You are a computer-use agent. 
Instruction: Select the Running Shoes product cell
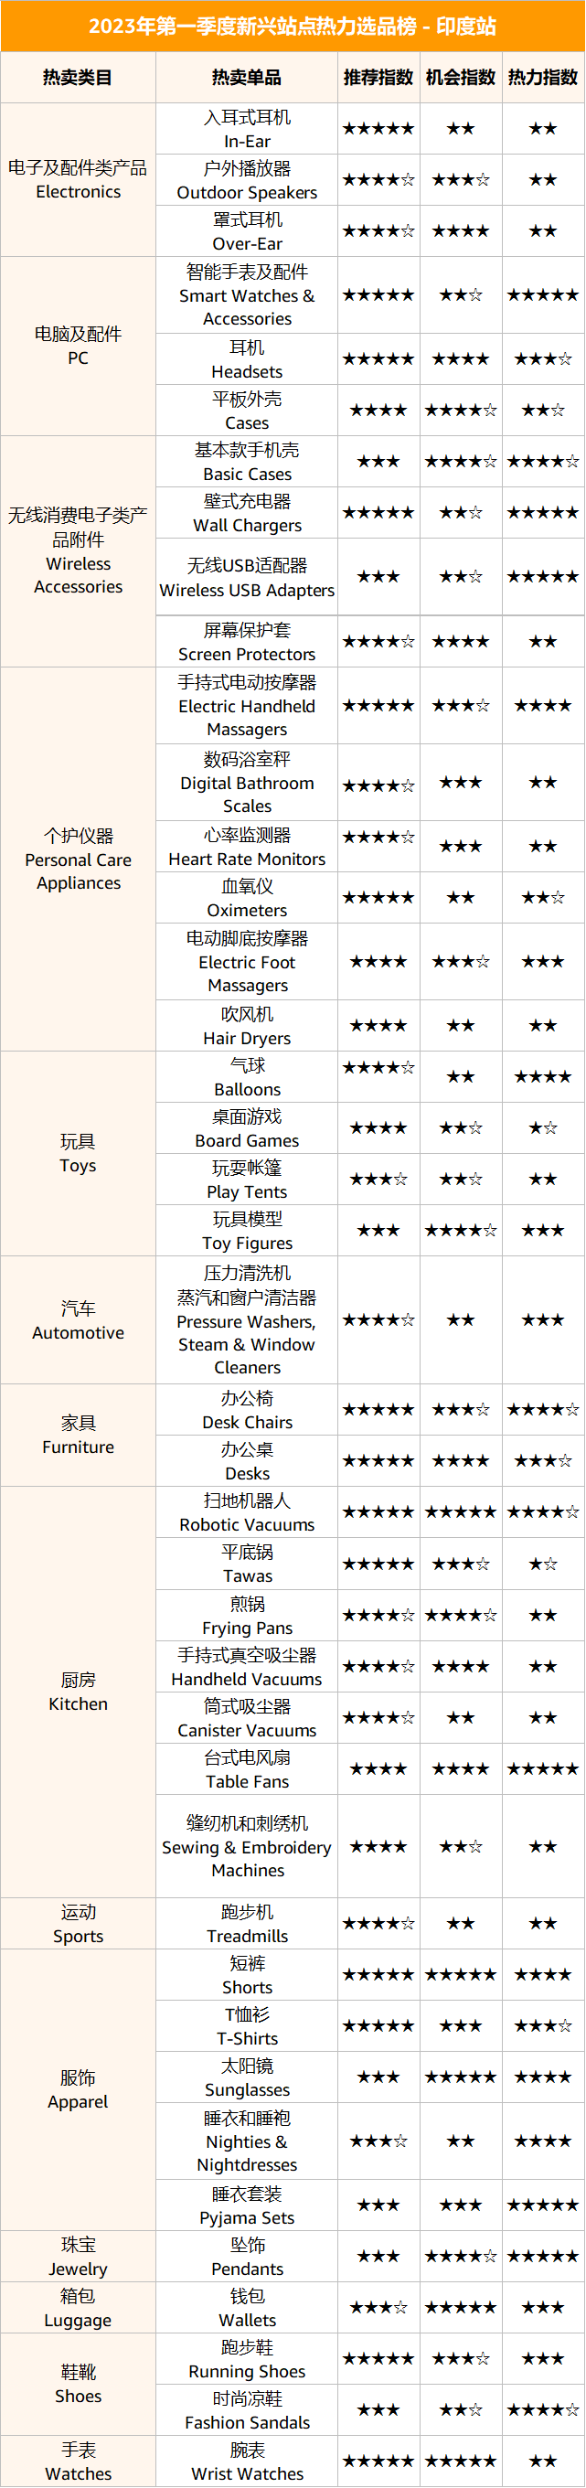tap(247, 2358)
